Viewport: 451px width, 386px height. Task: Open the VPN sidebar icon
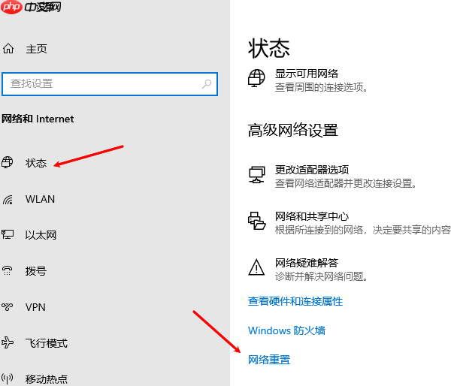point(8,307)
